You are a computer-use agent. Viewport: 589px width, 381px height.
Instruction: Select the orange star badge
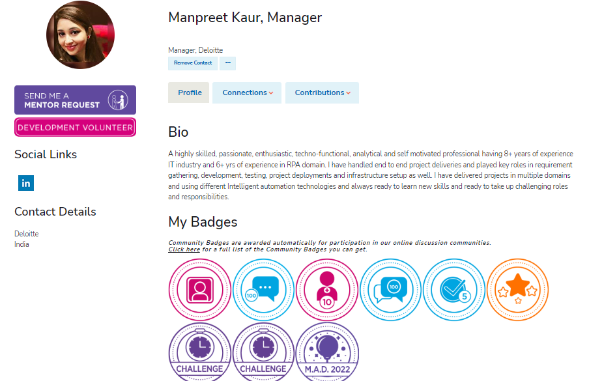tap(517, 290)
